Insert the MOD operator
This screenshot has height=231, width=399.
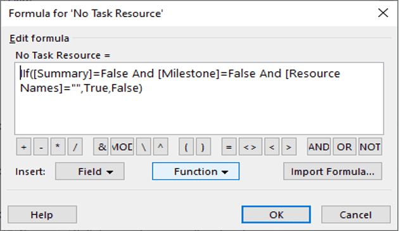coord(122,146)
